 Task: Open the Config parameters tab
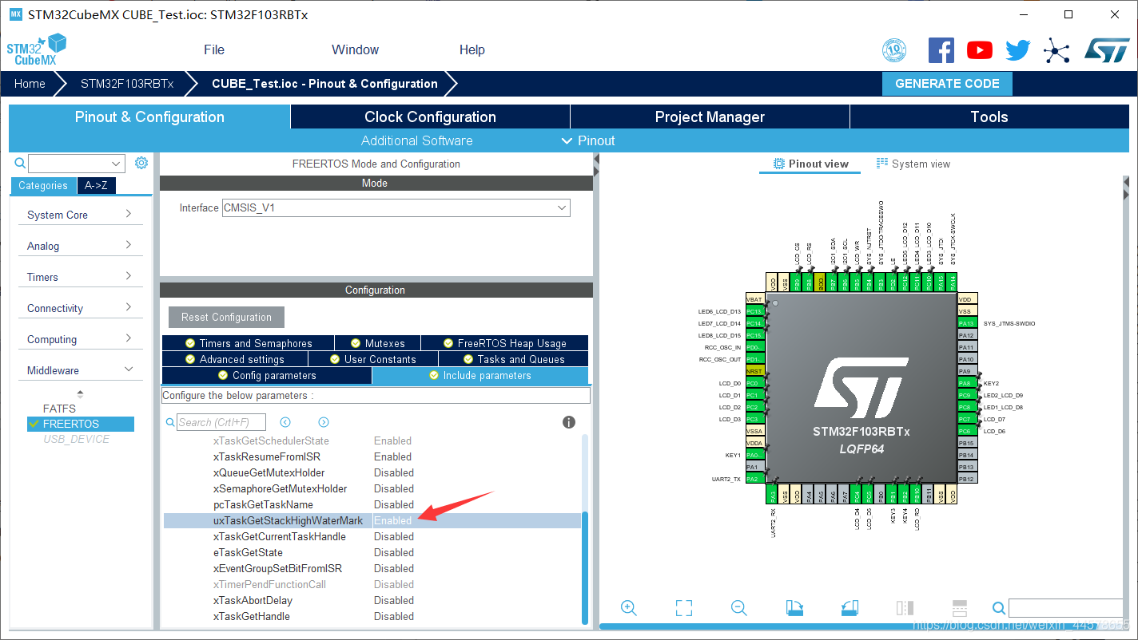(x=266, y=375)
